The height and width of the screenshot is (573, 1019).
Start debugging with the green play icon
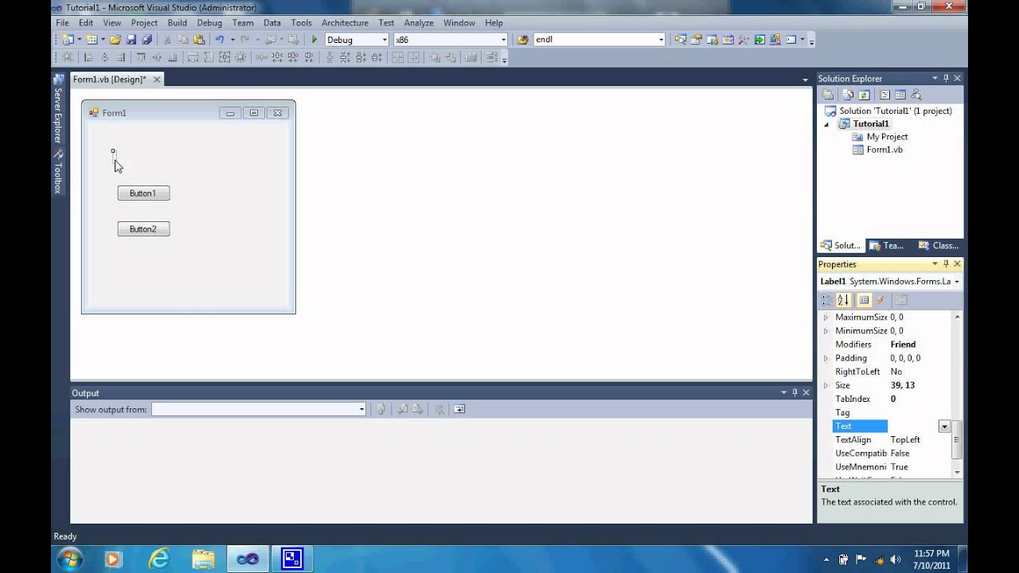314,39
